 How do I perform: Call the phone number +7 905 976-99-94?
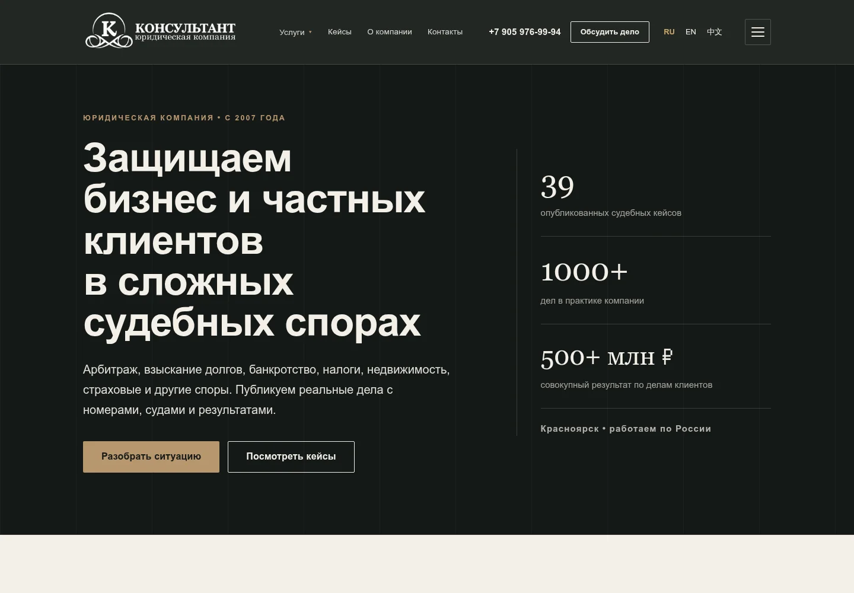point(524,32)
